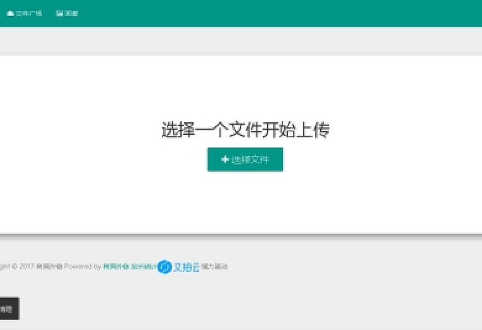Open the second teal footer link before 又拍云 logo
This screenshot has width=482, height=330.
tap(144, 267)
